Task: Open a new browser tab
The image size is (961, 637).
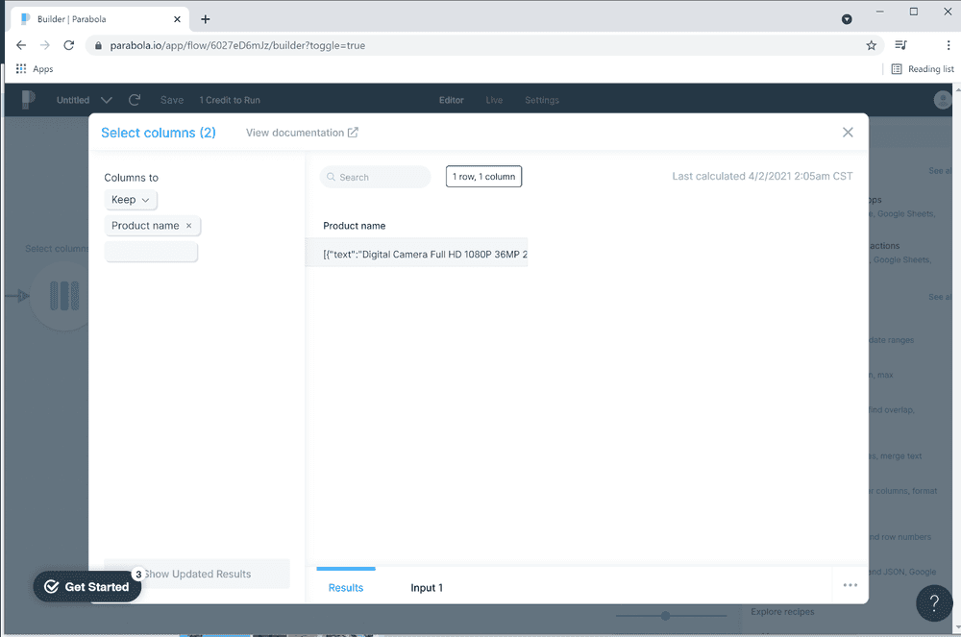Action: 206,19
